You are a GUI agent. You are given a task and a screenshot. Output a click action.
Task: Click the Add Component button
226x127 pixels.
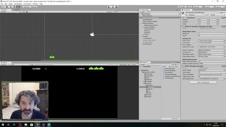click(203, 82)
